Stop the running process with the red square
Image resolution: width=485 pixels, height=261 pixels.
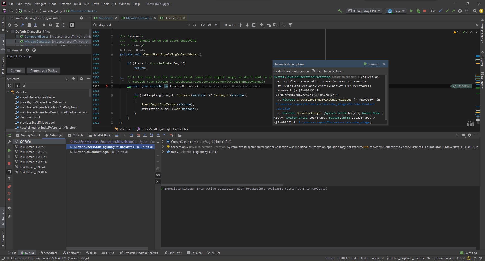coord(425,11)
